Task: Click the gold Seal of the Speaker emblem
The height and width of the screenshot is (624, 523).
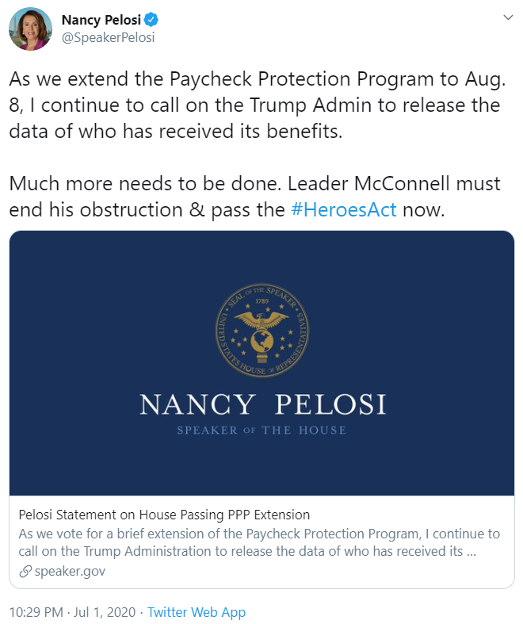Action: click(x=262, y=331)
